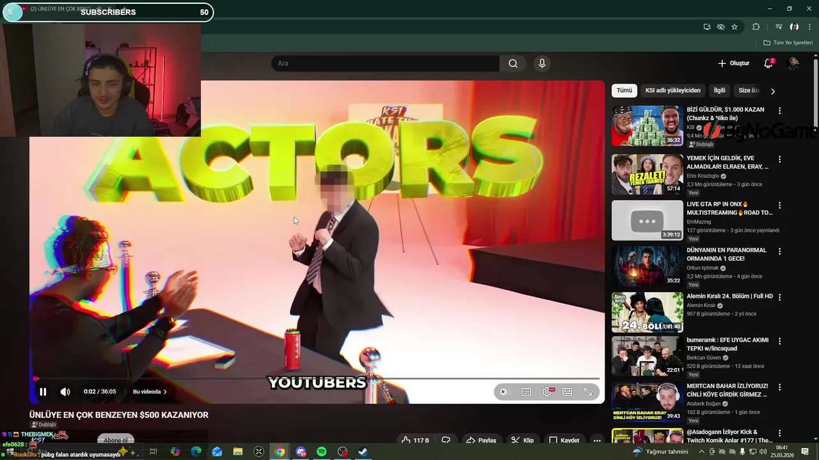Image resolution: width=819 pixels, height=460 pixels.
Task: Pause the video with the pause button
Action: (x=43, y=392)
